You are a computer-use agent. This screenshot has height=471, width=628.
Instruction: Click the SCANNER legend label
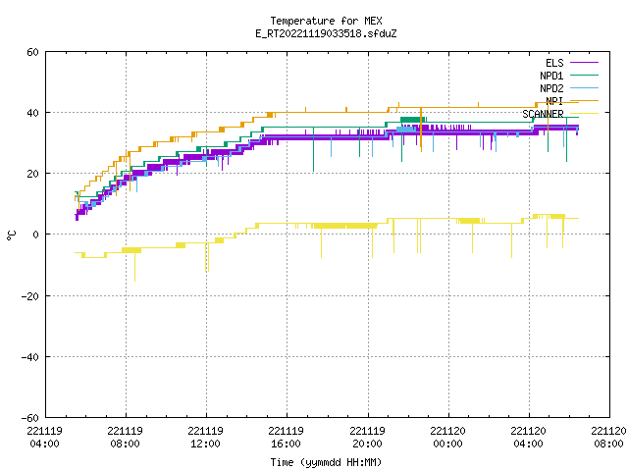point(543,114)
